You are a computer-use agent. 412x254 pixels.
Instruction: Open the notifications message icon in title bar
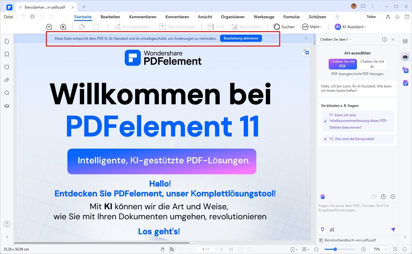click(363, 6)
